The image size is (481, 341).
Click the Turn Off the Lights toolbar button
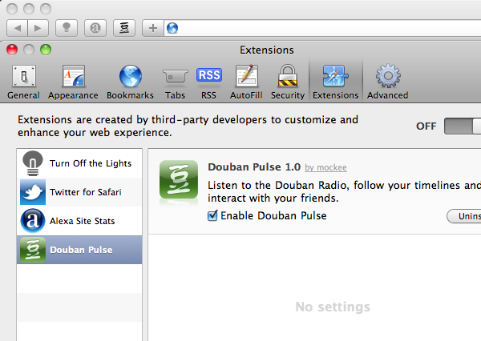coord(67,28)
